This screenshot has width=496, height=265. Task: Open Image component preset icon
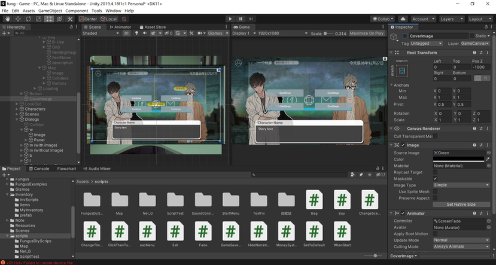(x=481, y=145)
